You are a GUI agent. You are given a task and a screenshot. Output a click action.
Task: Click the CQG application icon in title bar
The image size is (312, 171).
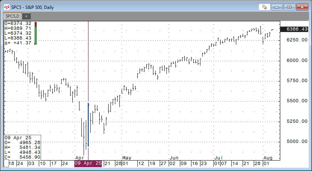7,7
